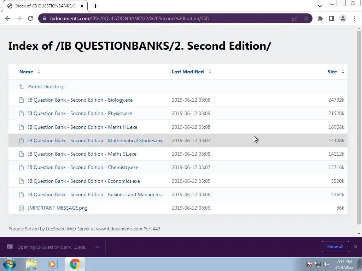Open the Parent Directory link
Image resolution: width=362 pixels, height=271 pixels.
tap(46, 86)
